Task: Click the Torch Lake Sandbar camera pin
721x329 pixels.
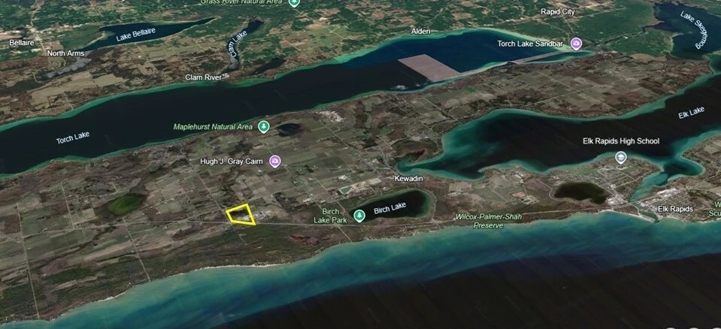Action: 576,44
